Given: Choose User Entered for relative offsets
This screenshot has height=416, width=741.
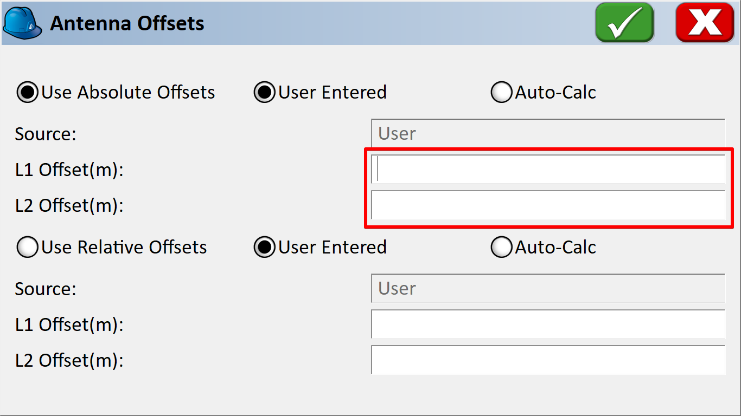Looking at the screenshot, I should pos(265,247).
